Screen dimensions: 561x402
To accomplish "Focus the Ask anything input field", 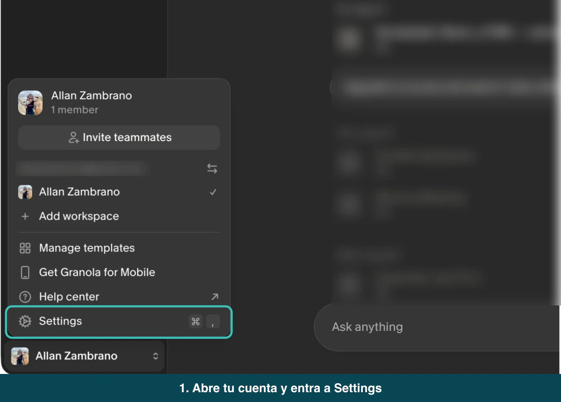I will coord(437,326).
